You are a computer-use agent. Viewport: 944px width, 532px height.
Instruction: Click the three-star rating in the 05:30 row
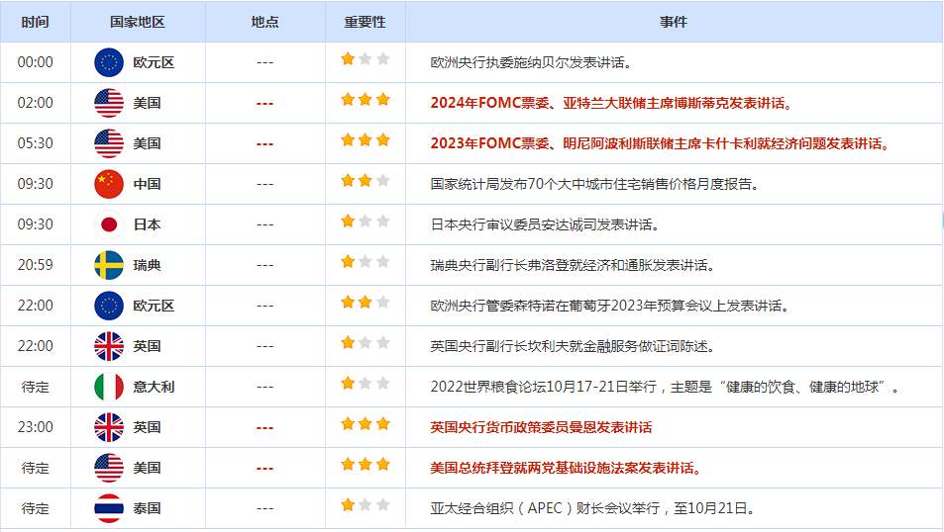pos(365,140)
